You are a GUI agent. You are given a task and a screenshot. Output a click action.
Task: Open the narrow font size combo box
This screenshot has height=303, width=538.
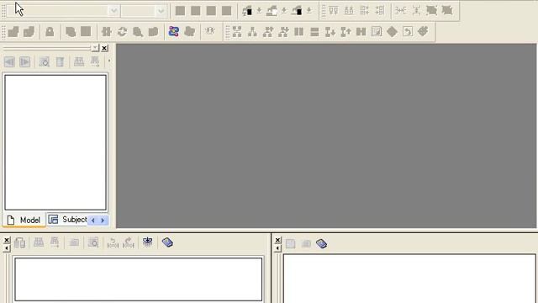click(144, 11)
